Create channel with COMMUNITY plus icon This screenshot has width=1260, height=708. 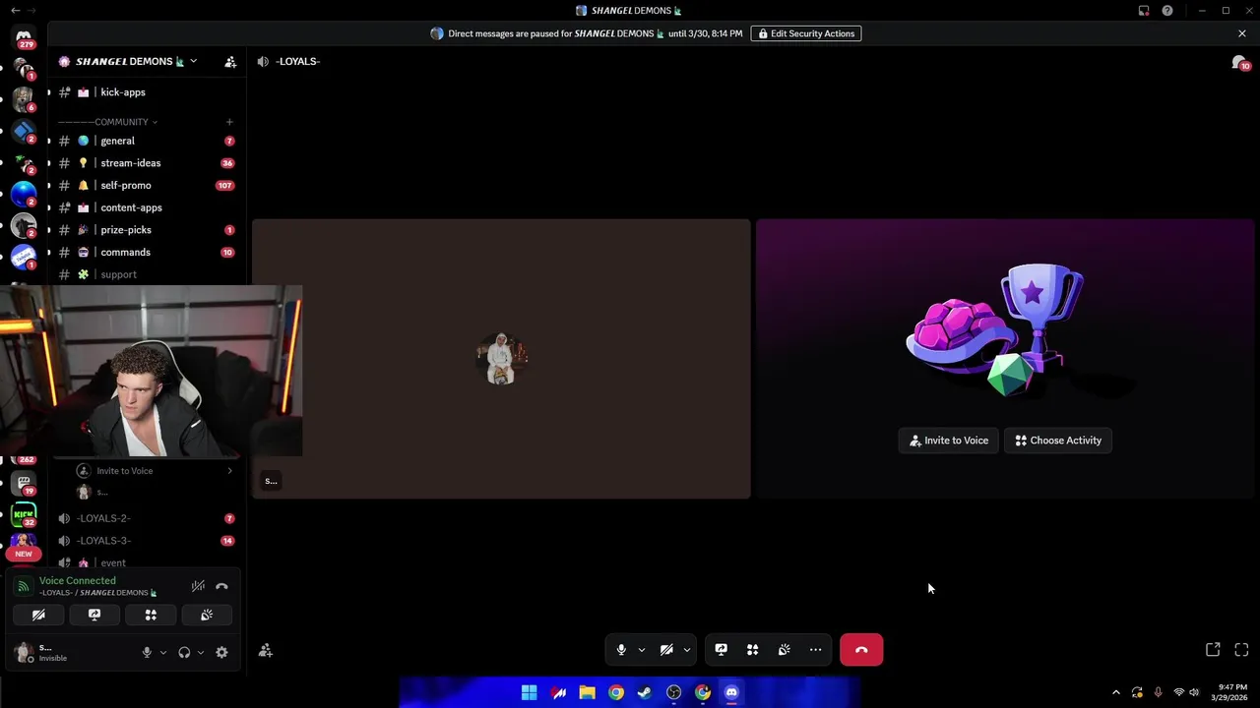pyautogui.click(x=229, y=122)
